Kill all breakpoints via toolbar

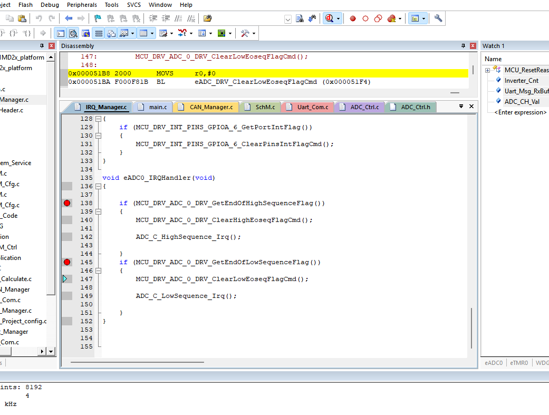pos(391,18)
